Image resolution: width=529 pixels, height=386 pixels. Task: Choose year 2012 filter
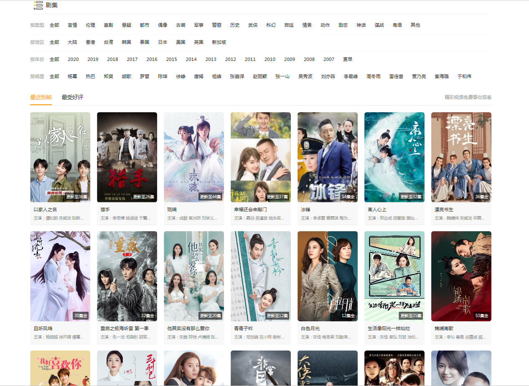click(x=230, y=59)
